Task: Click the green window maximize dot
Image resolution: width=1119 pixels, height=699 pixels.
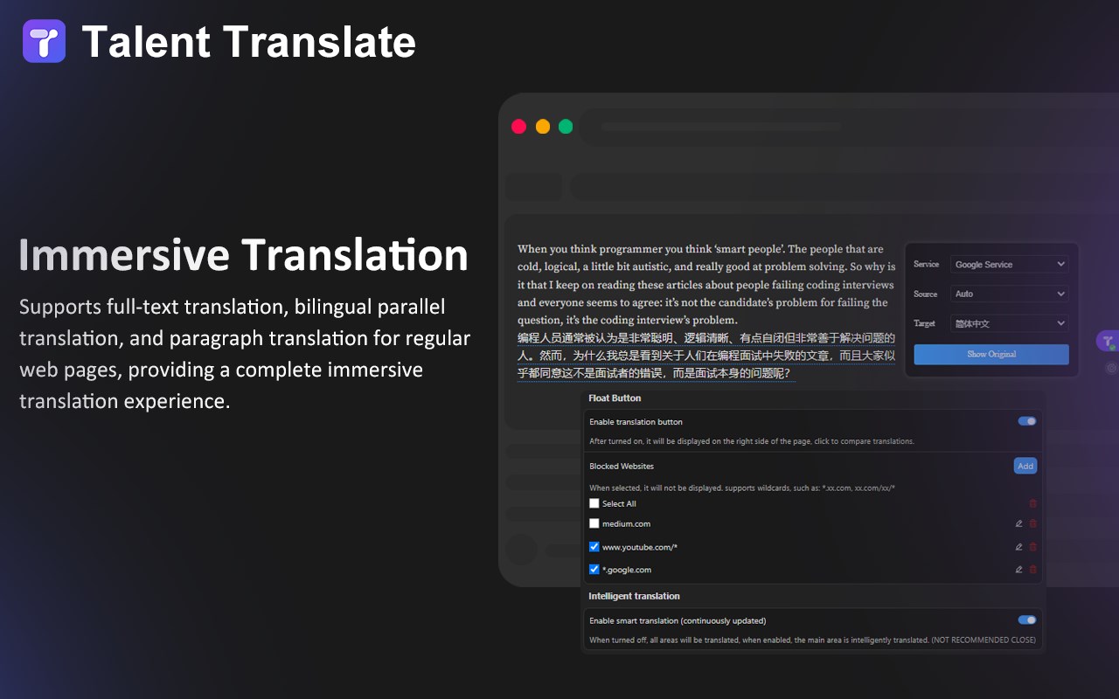Action: [x=566, y=127]
